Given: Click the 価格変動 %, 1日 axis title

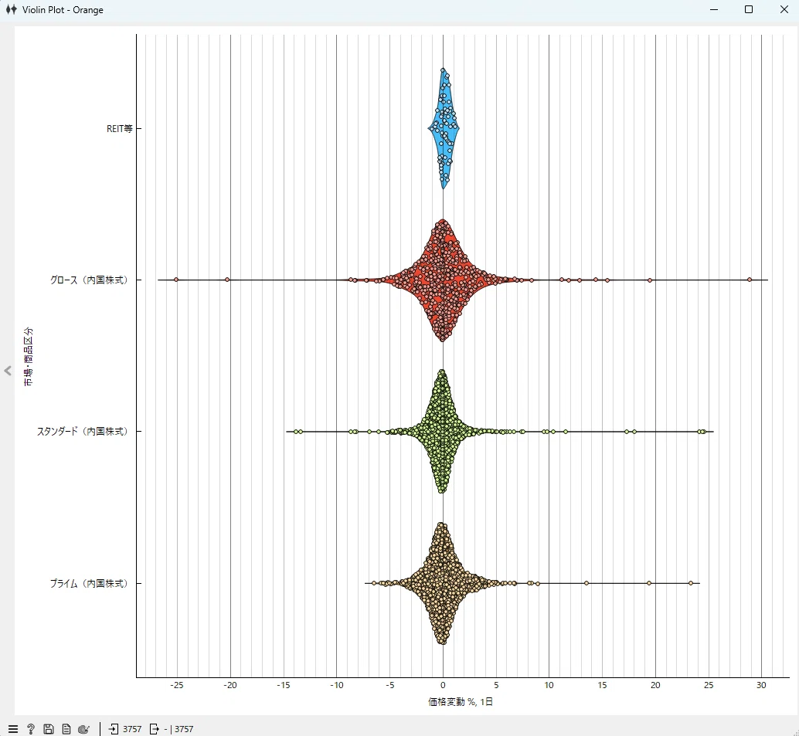Looking at the screenshot, I should (x=461, y=702).
